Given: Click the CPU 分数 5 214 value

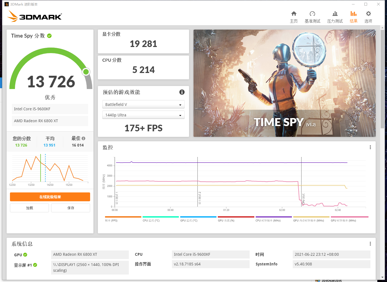Looking at the screenshot, I should [x=143, y=70].
